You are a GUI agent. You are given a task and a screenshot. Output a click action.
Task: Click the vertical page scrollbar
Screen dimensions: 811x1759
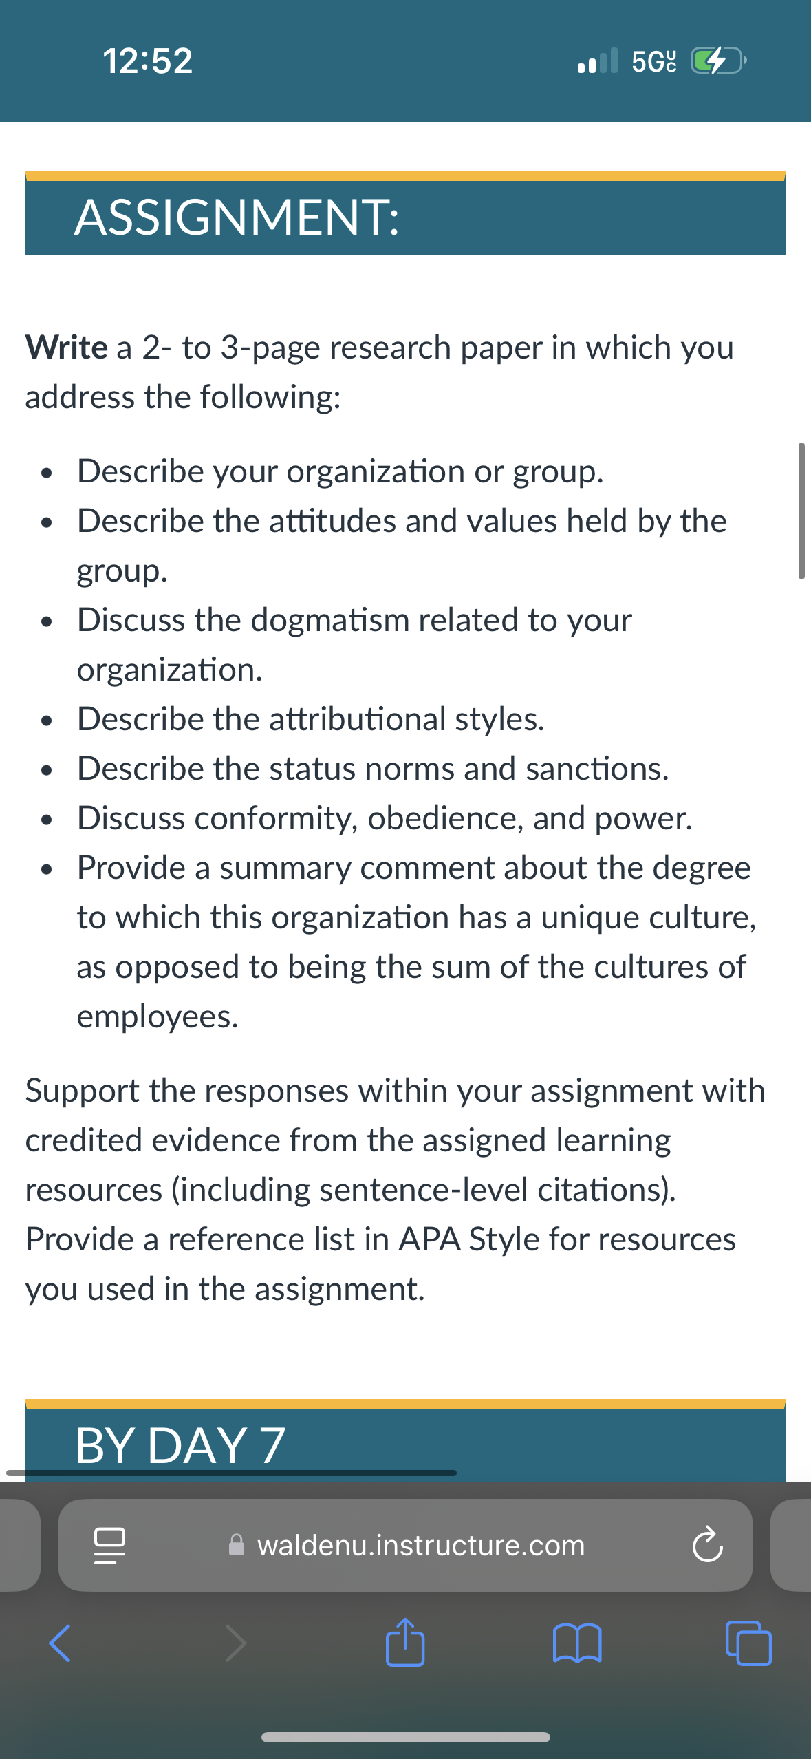tap(801, 511)
